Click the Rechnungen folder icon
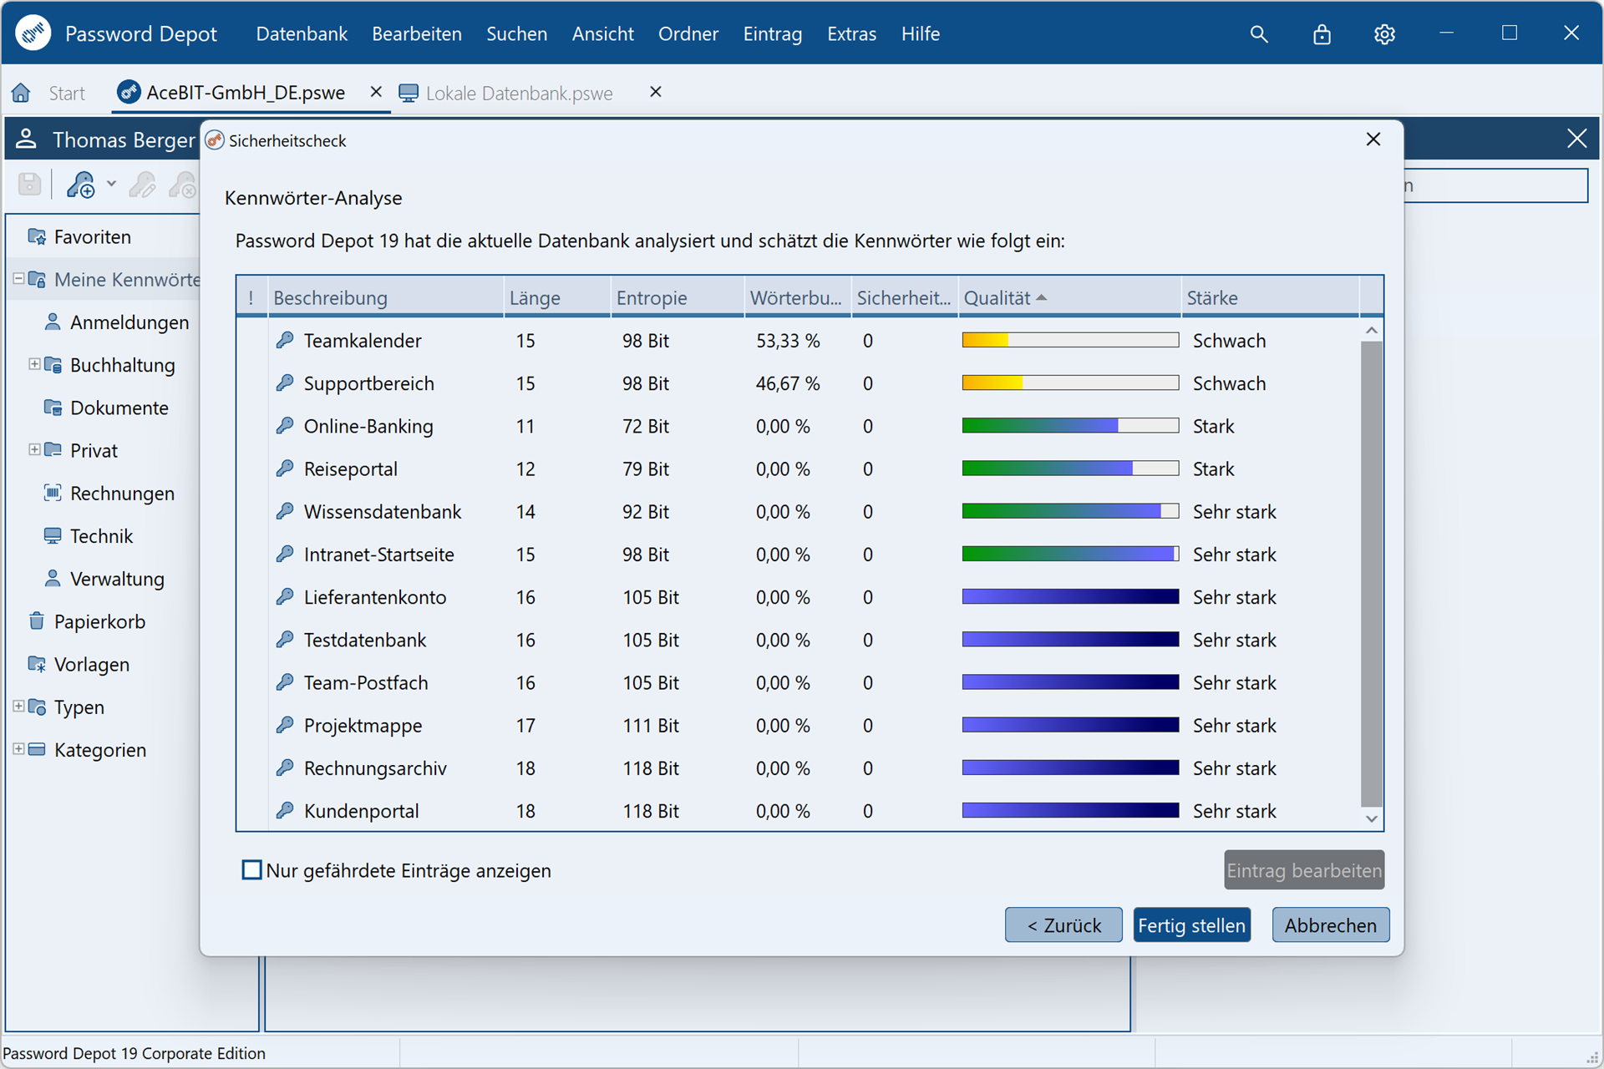This screenshot has width=1604, height=1069. click(53, 493)
